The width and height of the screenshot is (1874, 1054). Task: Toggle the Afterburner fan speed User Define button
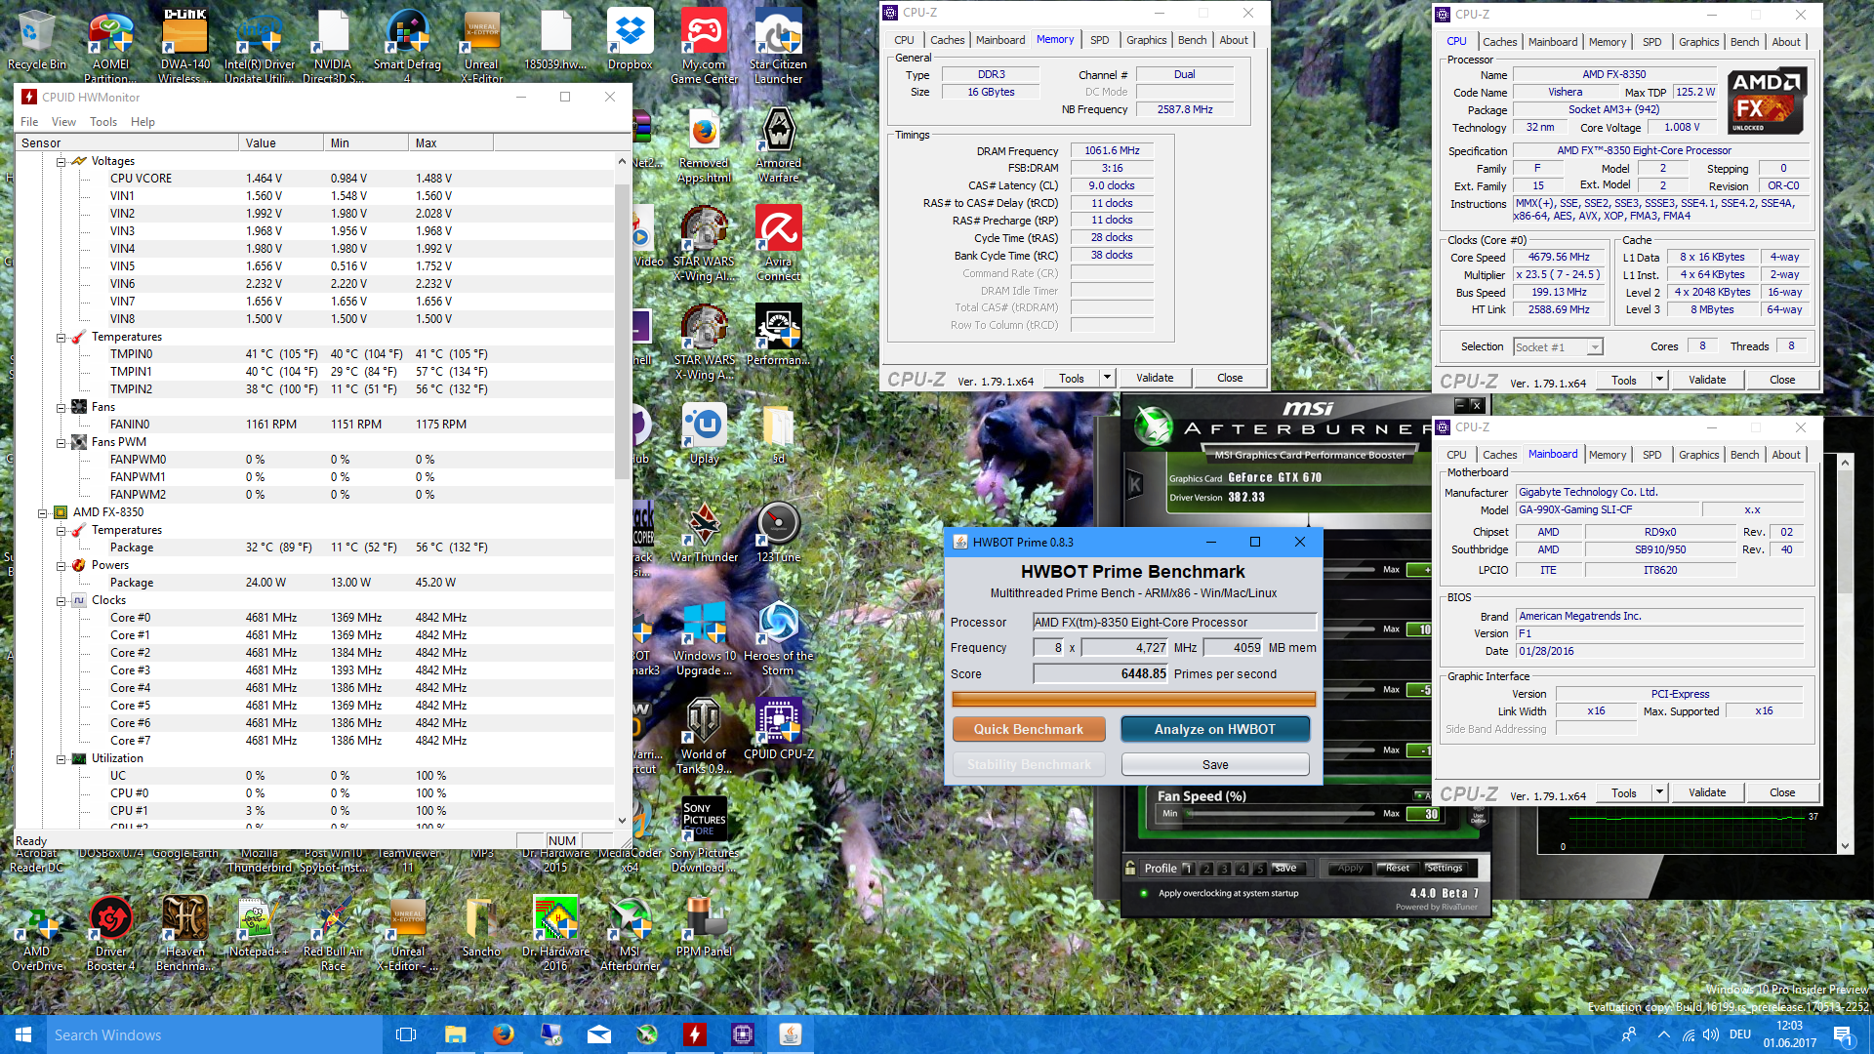(x=1478, y=817)
